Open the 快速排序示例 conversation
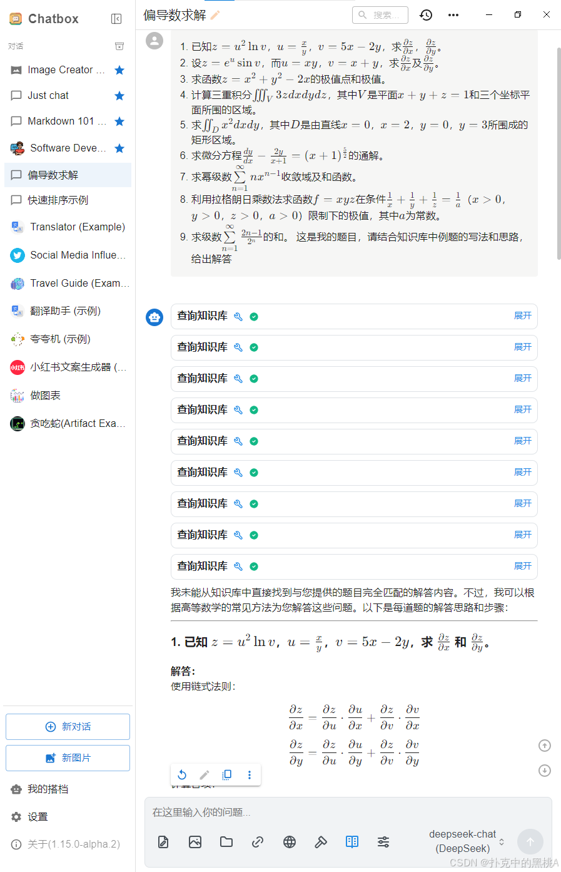This screenshot has width=561, height=872. [x=68, y=200]
